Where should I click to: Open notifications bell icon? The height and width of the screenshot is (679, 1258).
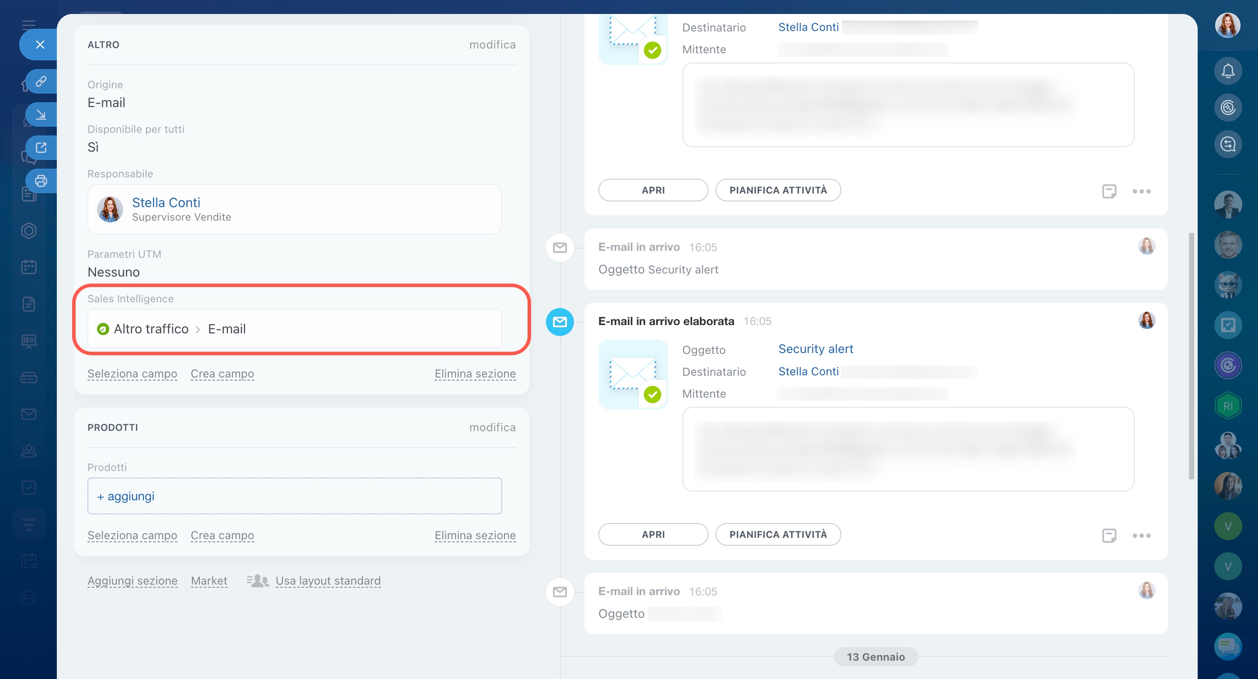coord(1228,71)
